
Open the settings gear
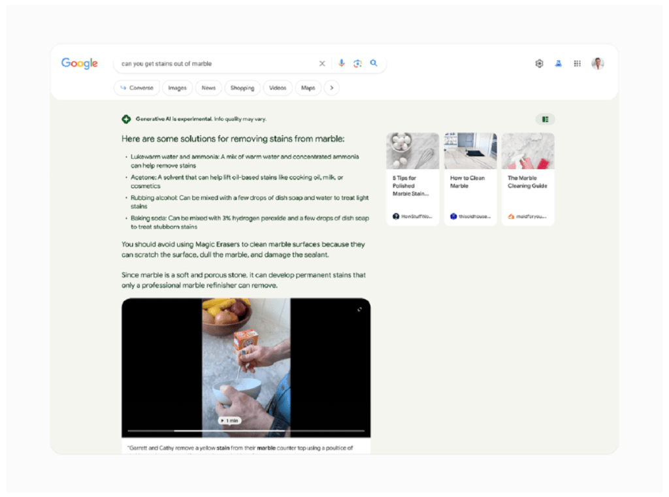pyautogui.click(x=539, y=63)
